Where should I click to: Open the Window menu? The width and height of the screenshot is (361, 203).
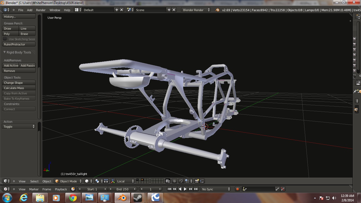point(55,10)
